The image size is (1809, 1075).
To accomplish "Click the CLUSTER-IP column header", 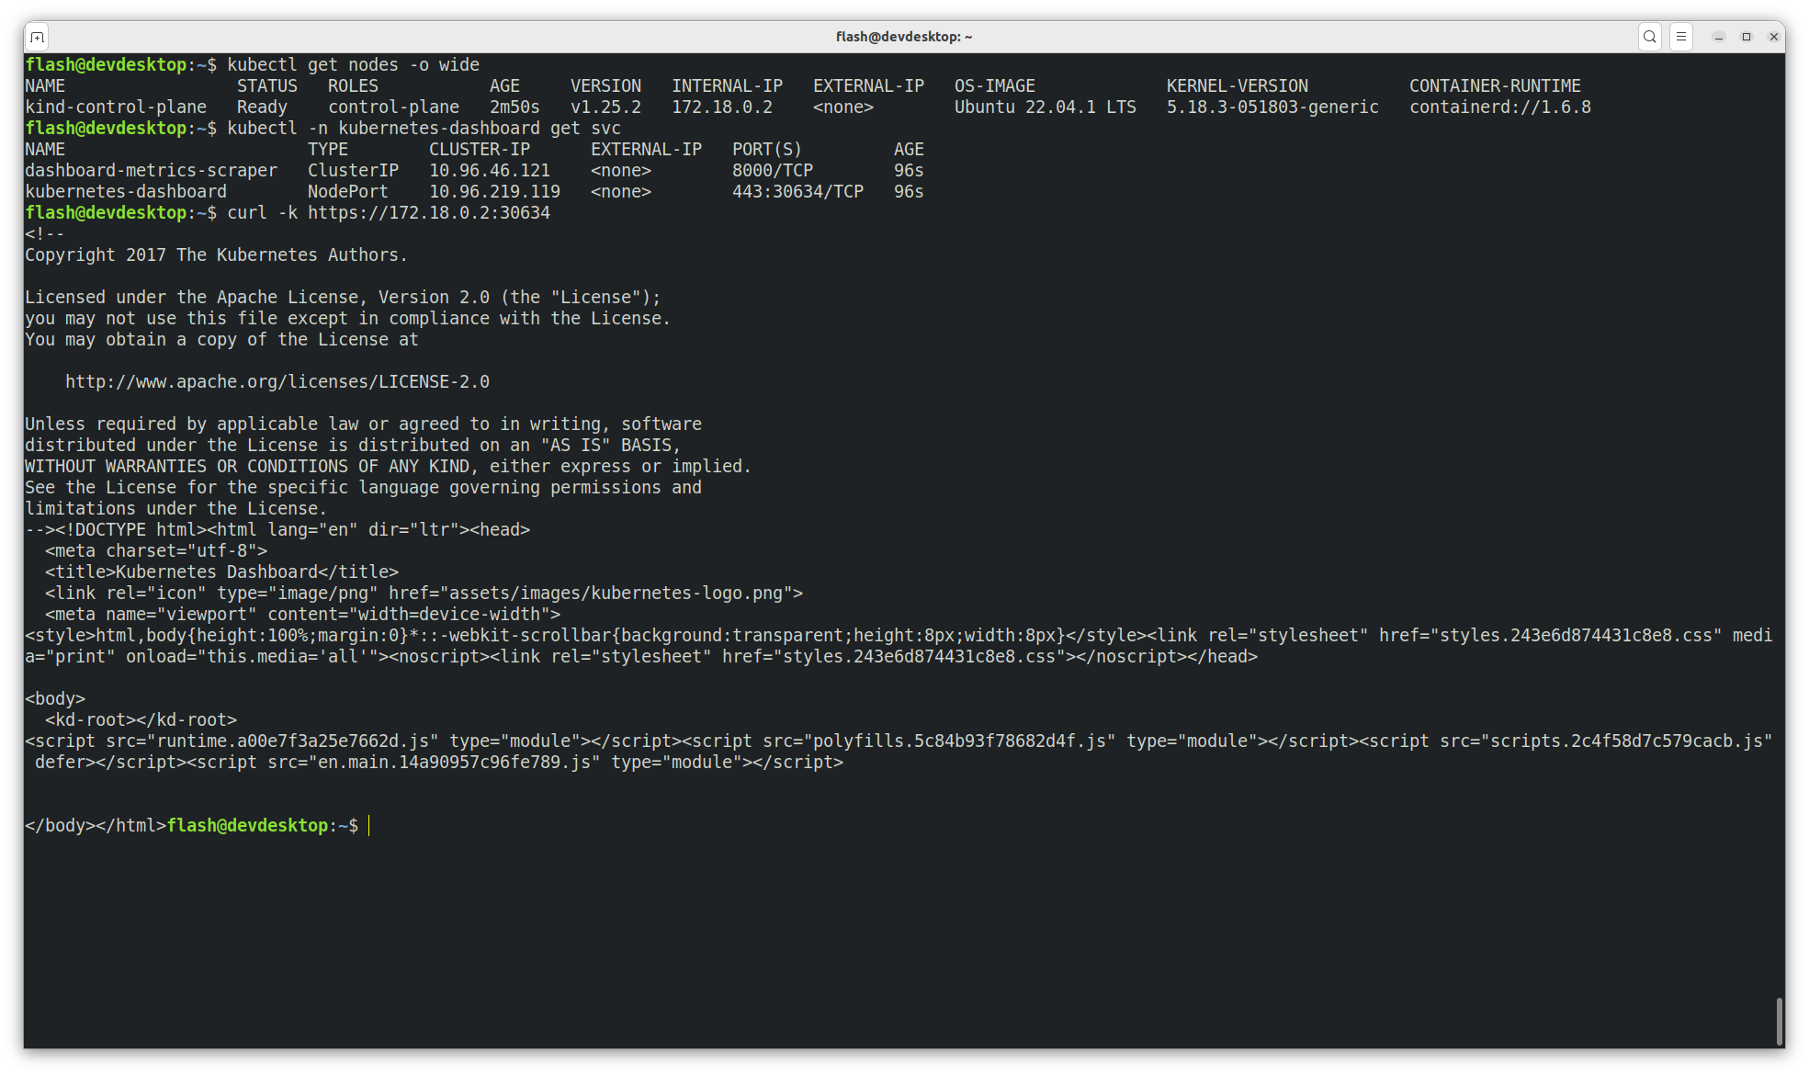I will (480, 149).
